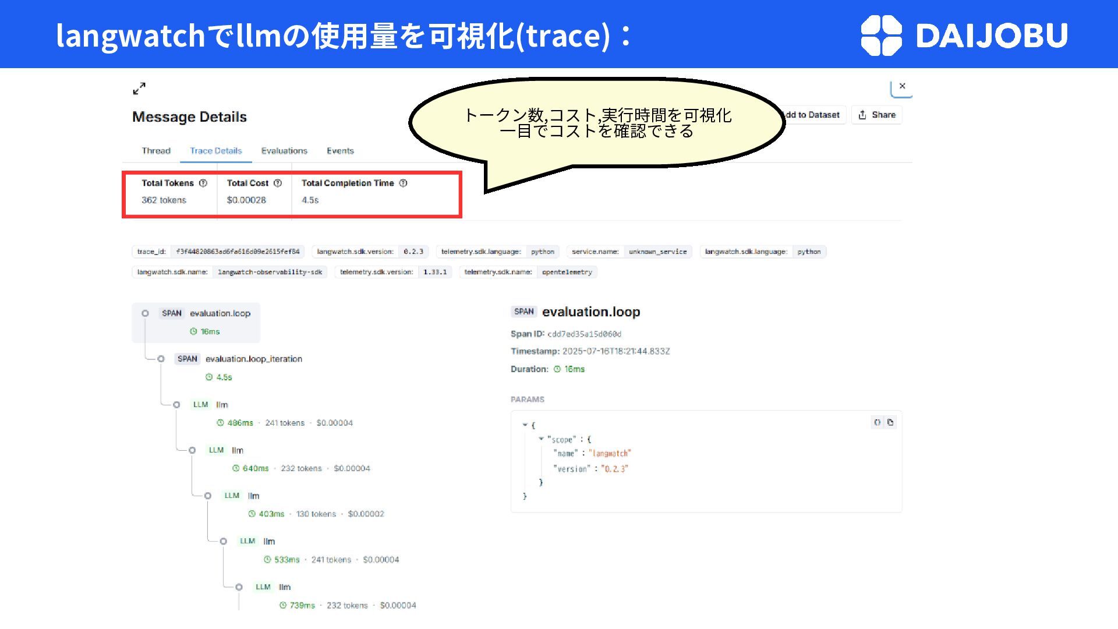
Task: Click the clock icon beside 4.5s in tree
Action: click(209, 377)
